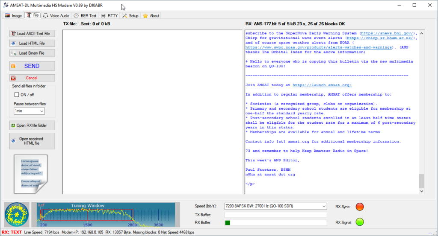
Task: Click the text icon on Load ASCII button
Action: pos(13,33)
